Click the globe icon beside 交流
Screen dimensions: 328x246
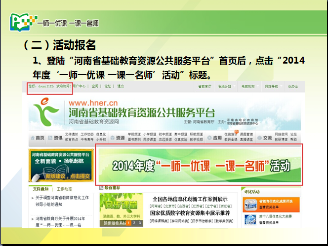[259, 138]
